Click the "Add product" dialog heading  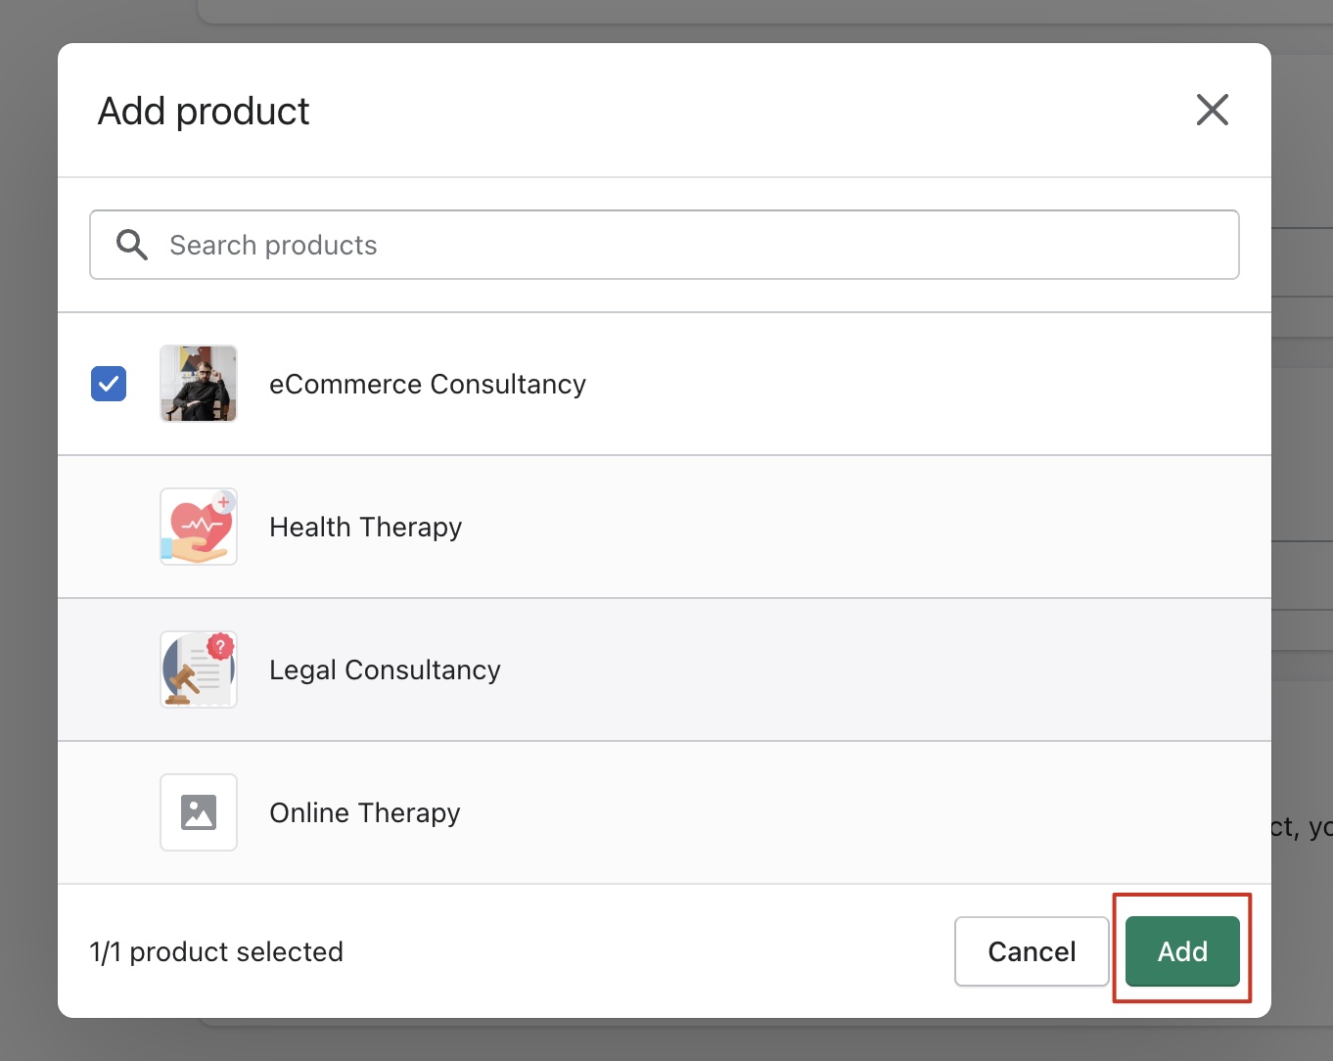[204, 112]
